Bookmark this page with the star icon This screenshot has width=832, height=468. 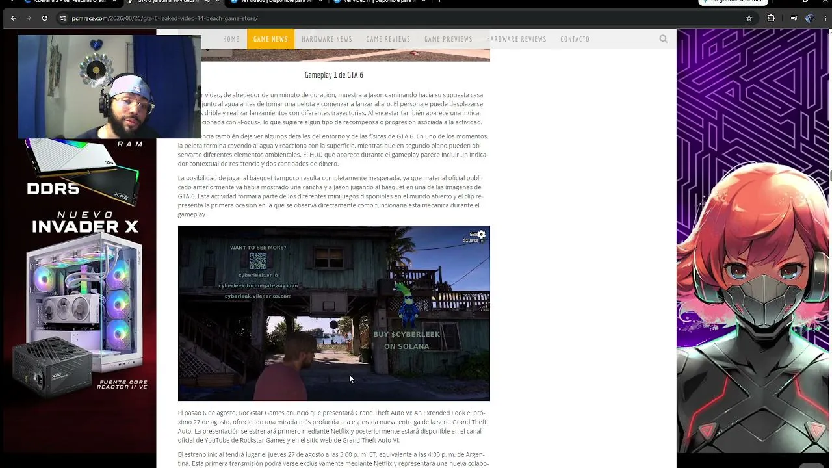pyautogui.click(x=749, y=18)
